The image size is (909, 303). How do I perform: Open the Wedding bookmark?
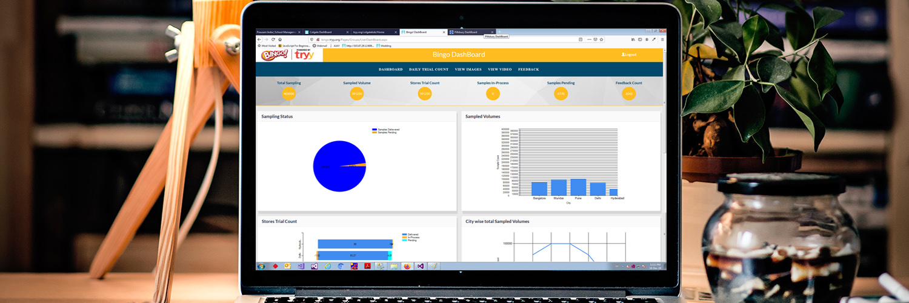384,45
